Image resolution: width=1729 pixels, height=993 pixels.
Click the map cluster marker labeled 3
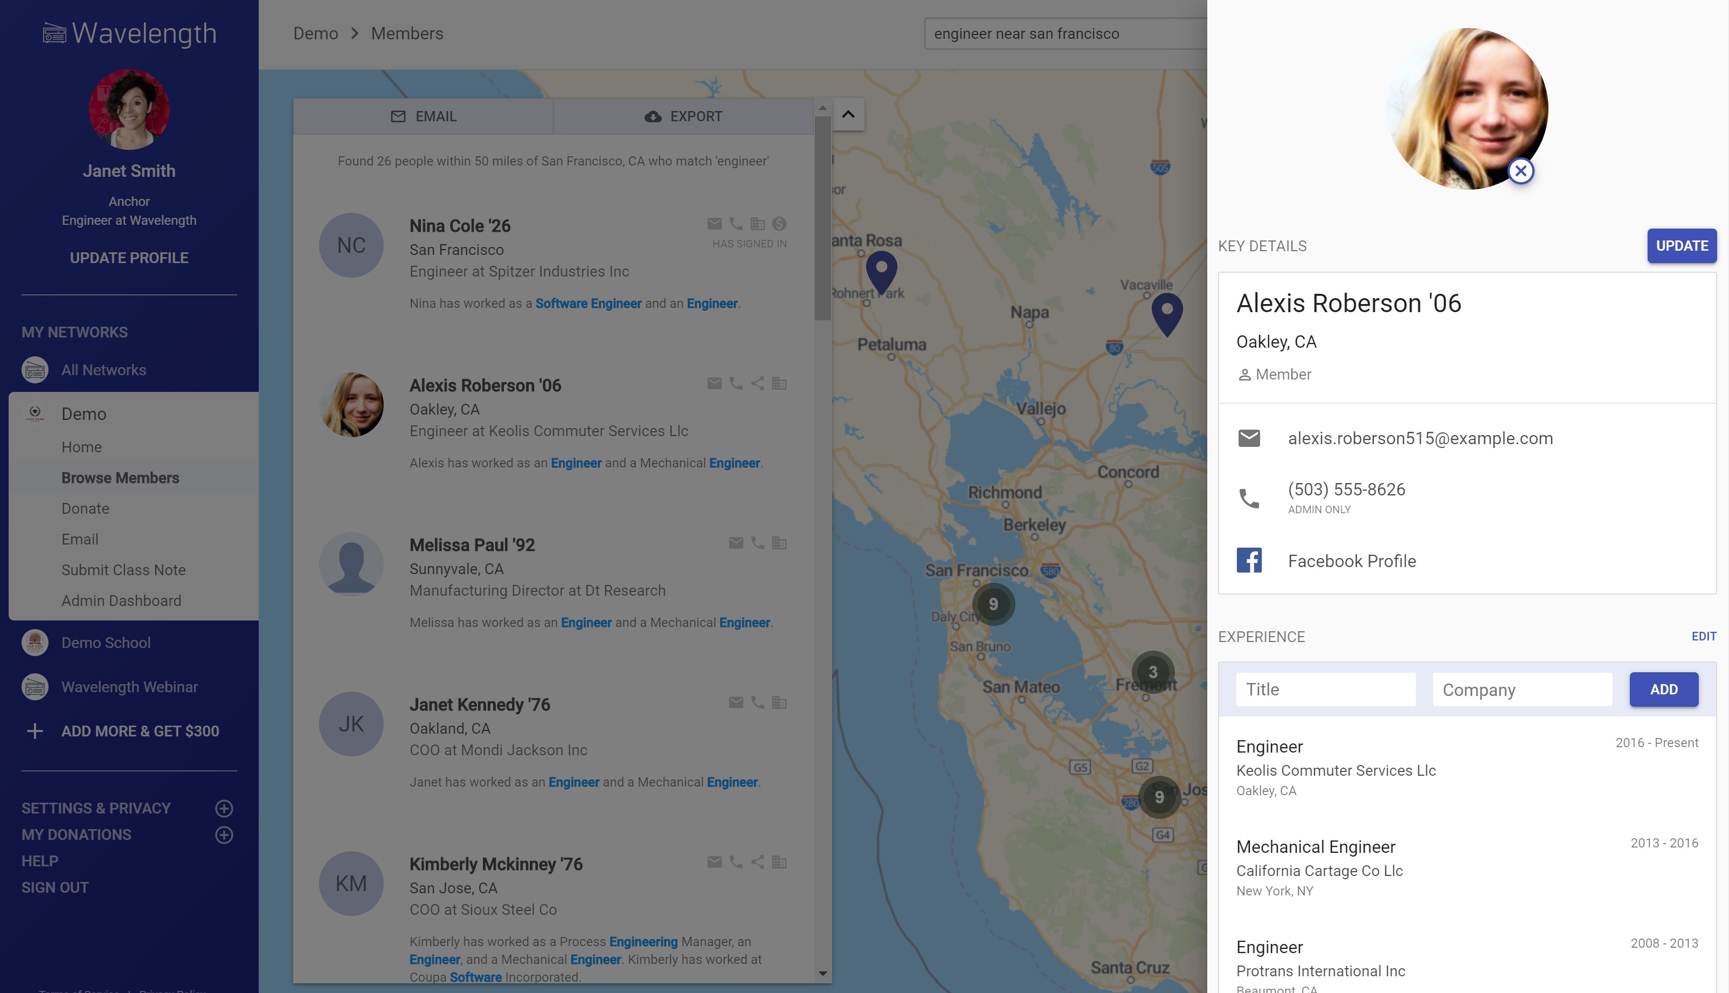pyautogui.click(x=1153, y=672)
